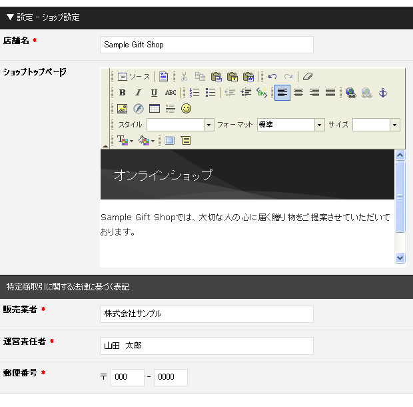This screenshot has height=407, width=413.
Task: Select left text alignment
Action: pos(282,93)
